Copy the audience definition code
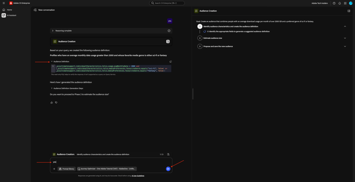 (171, 61)
